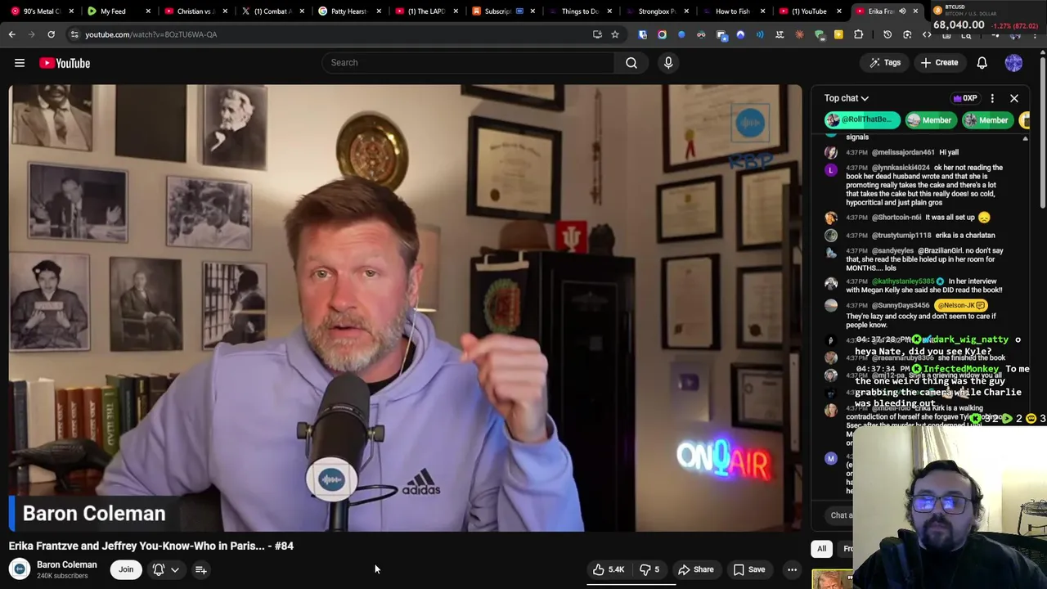Image resolution: width=1047 pixels, height=589 pixels.
Task: Join Baron Coleman channel membership
Action: [126, 569]
